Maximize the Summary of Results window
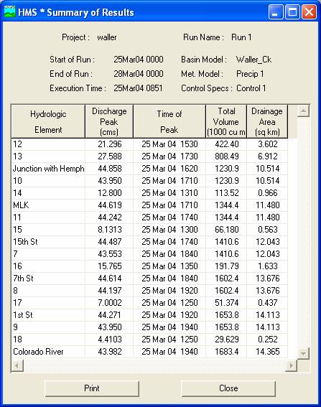Image resolution: width=321 pixels, height=407 pixels. (292, 12)
